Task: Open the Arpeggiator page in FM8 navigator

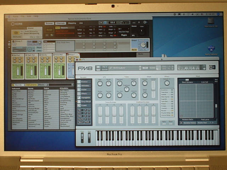Action: point(84,98)
